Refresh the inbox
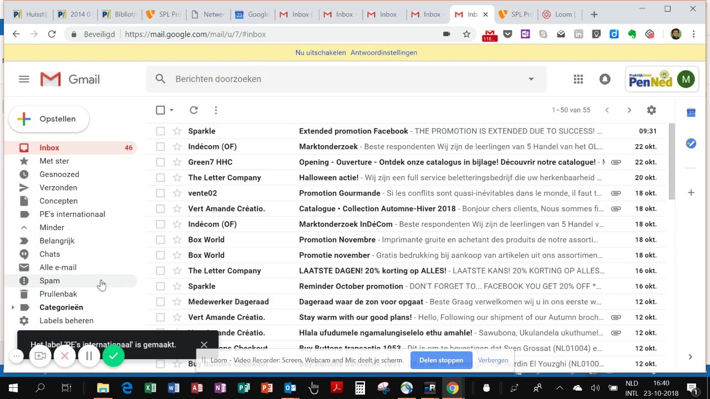The height and width of the screenshot is (399, 710). click(x=194, y=110)
